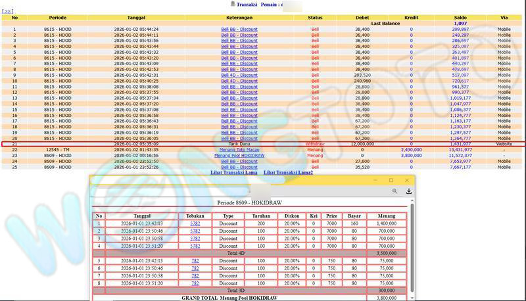Click the zoom magnifier icon in popup toolbar
526x301 pixels.
coord(394,191)
